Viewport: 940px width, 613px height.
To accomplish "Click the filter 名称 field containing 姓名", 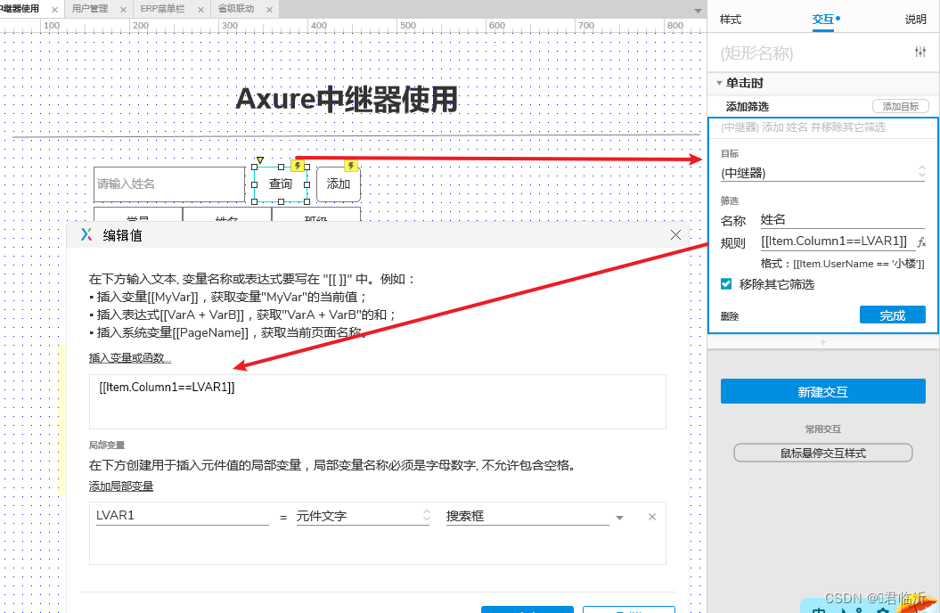I will click(x=842, y=219).
